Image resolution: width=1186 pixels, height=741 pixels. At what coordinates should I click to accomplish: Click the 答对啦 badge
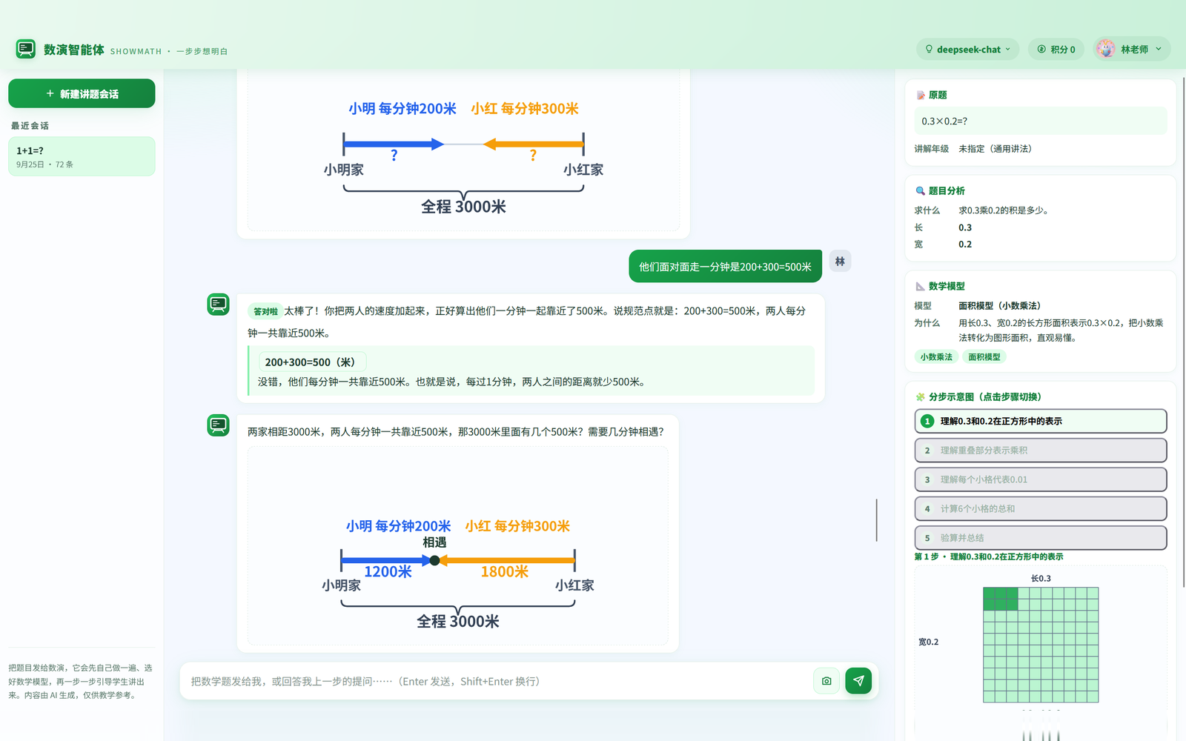click(265, 311)
